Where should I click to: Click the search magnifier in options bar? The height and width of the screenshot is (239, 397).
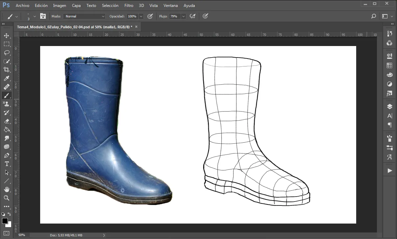[x=374, y=16]
